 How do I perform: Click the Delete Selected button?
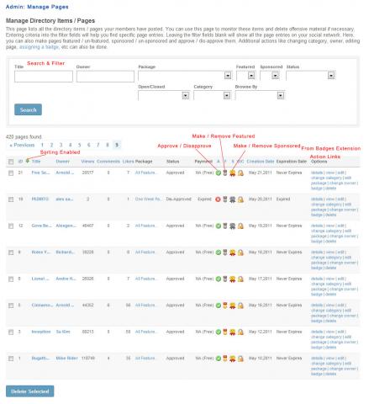click(x=30, y=391)
